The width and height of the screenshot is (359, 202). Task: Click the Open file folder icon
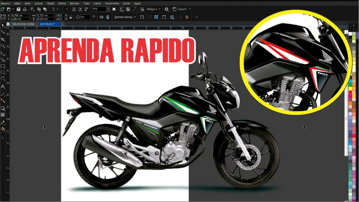pyautogui.click(x=9, y=9)
